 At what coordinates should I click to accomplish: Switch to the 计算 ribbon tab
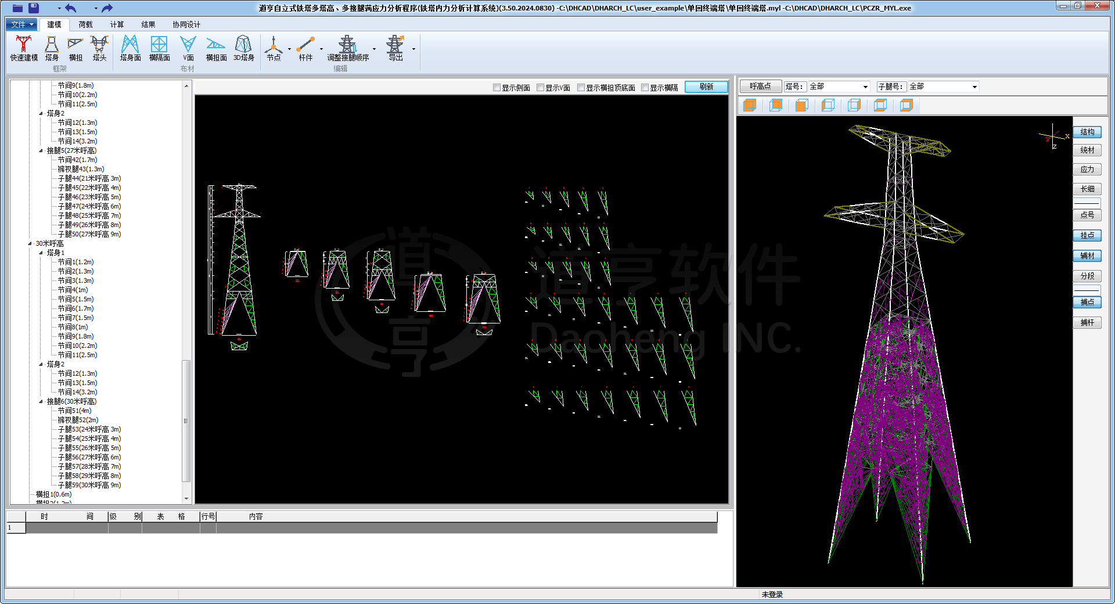tap(117, 24)
